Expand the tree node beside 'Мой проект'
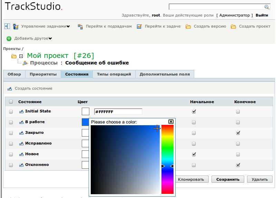276x198 pixels. click(21, 56)
